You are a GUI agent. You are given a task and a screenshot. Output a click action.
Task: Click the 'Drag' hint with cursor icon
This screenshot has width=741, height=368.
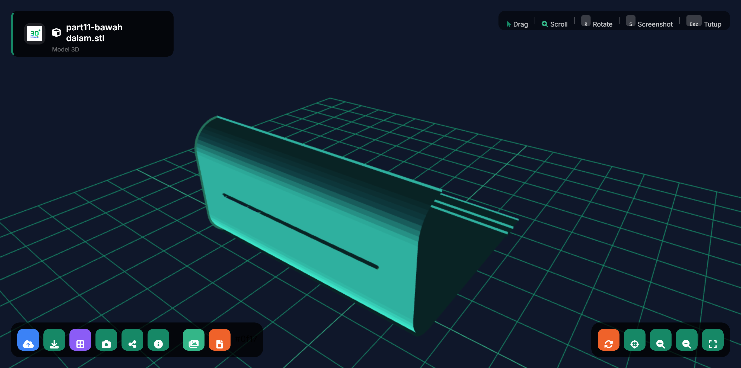pyautogui.click(x=517, y=24)
